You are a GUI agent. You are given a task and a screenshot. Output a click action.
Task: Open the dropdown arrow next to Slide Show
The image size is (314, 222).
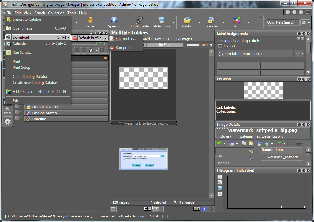[x=173, y=22]
